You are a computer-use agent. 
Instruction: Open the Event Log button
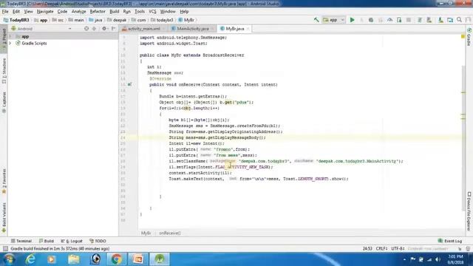pyautogui.click(x=450, y=241)
